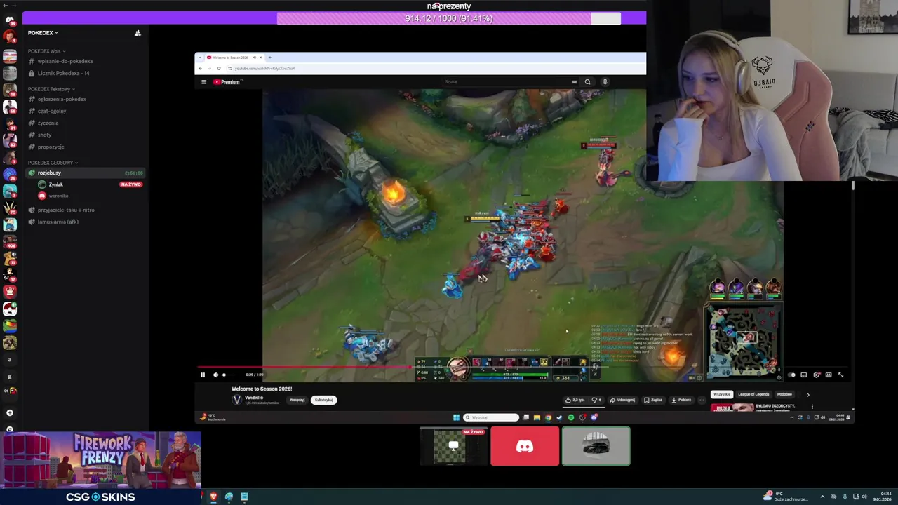Click the Pobierz download button

tap(681, 400)
